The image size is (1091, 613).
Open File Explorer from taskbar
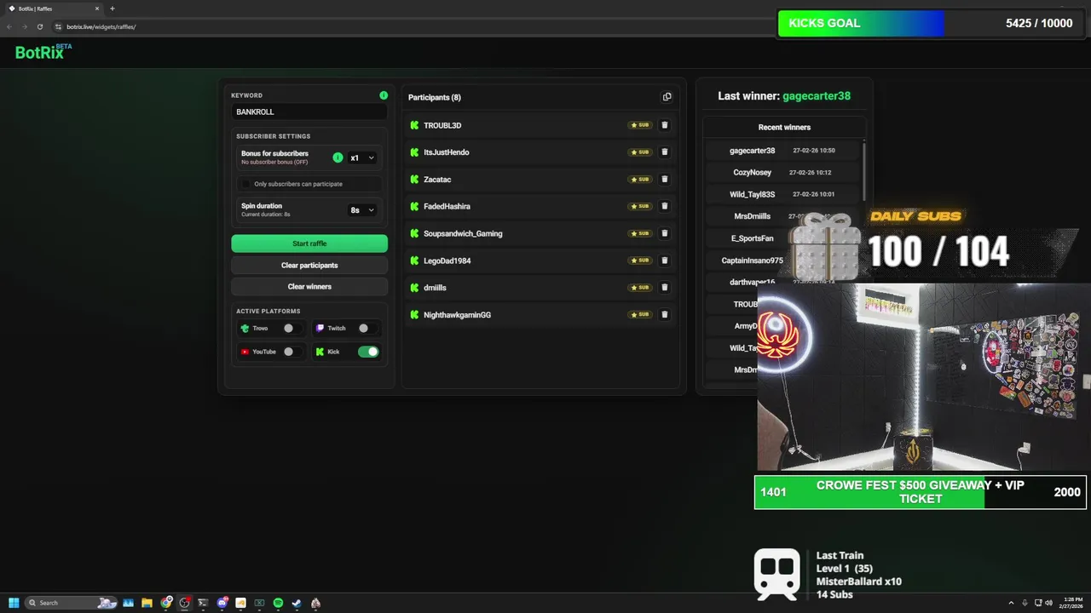147,603
